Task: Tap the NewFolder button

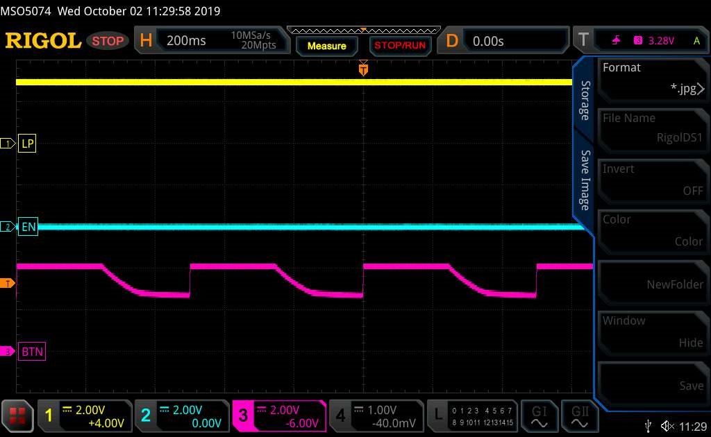Action: 653,282
